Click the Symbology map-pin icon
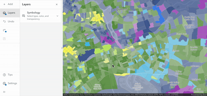Screen dimensions: 207x96 click(24, 16)
